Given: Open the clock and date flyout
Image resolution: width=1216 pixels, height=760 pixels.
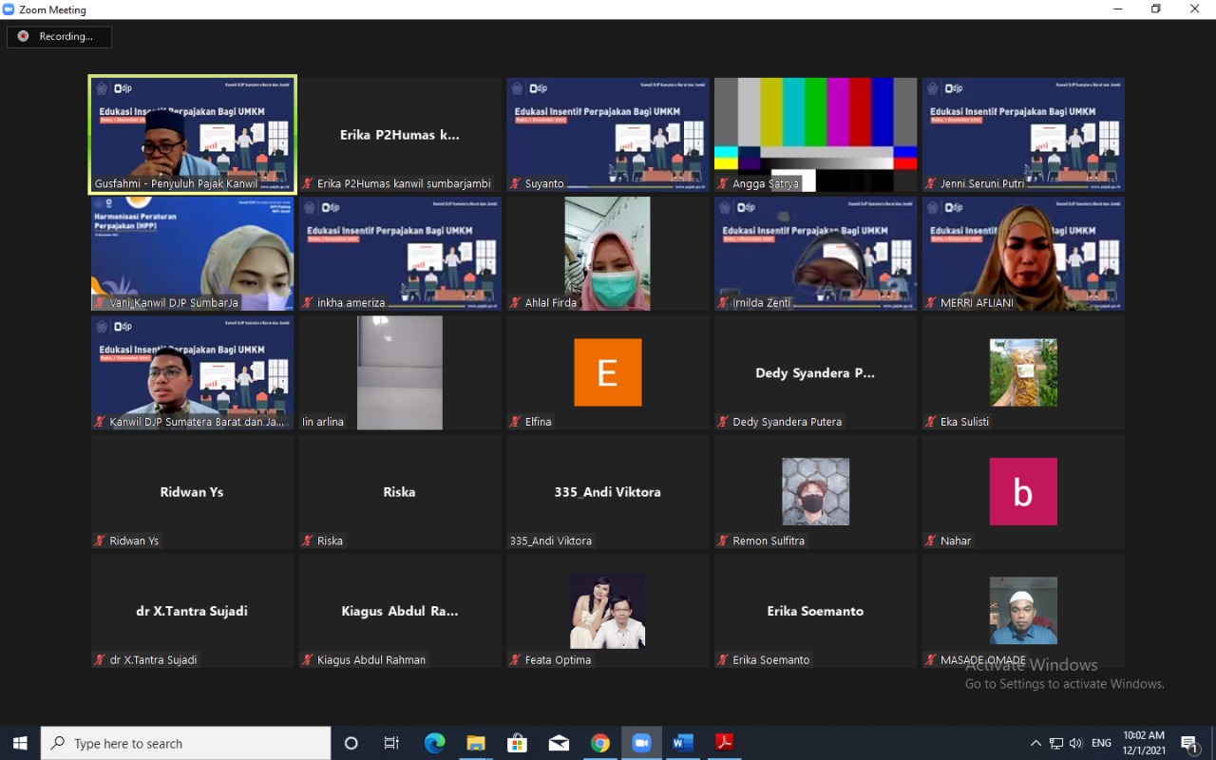Looking at the screenshot, I should pyautogui.click(x=1144, y=743).
